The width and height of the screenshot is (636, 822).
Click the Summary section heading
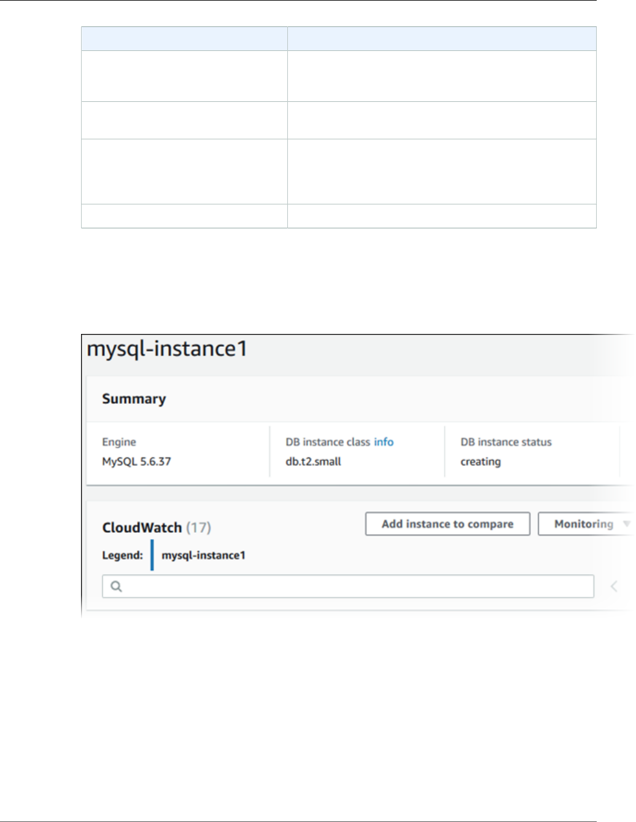[x=134, y=399]
